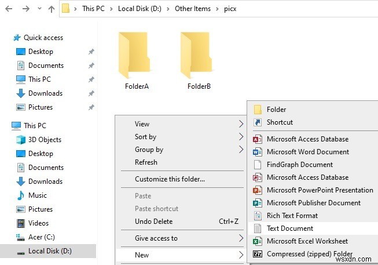This screenshot has height=265, width=378.
Task: Choose Refresh from context menu
Action: (182, 162)
